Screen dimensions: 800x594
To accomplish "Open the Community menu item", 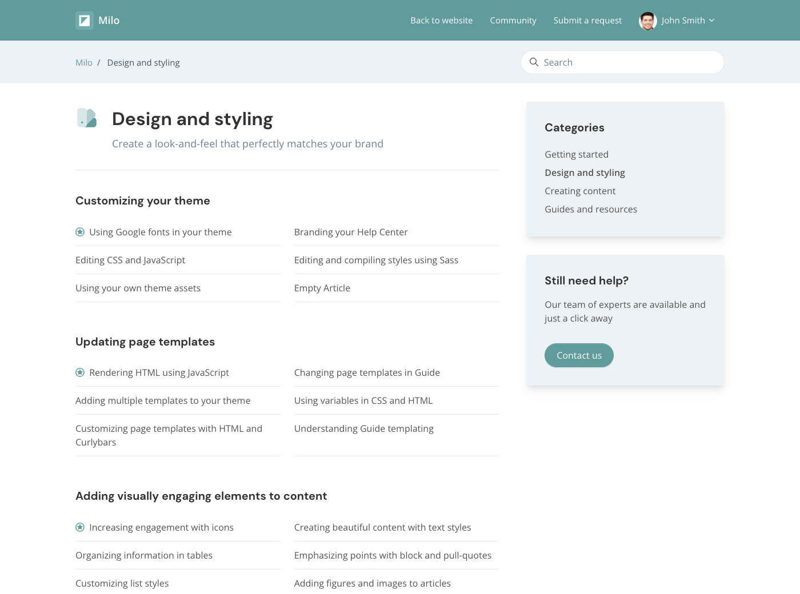I will click(513, 21).
